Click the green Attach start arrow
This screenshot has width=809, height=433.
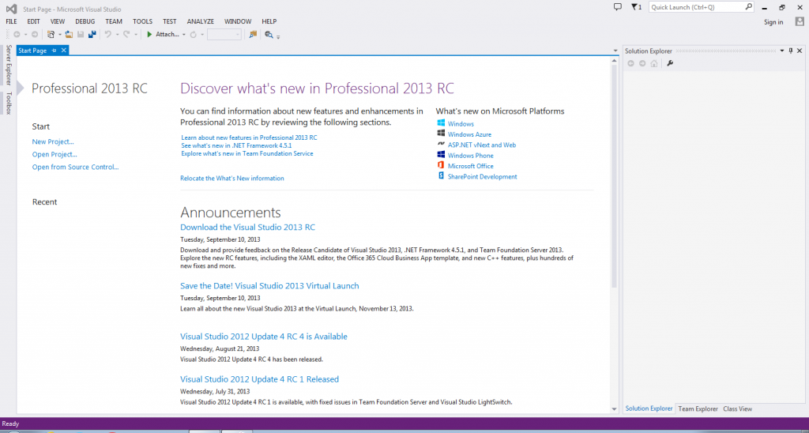click(x=149, y=35)
